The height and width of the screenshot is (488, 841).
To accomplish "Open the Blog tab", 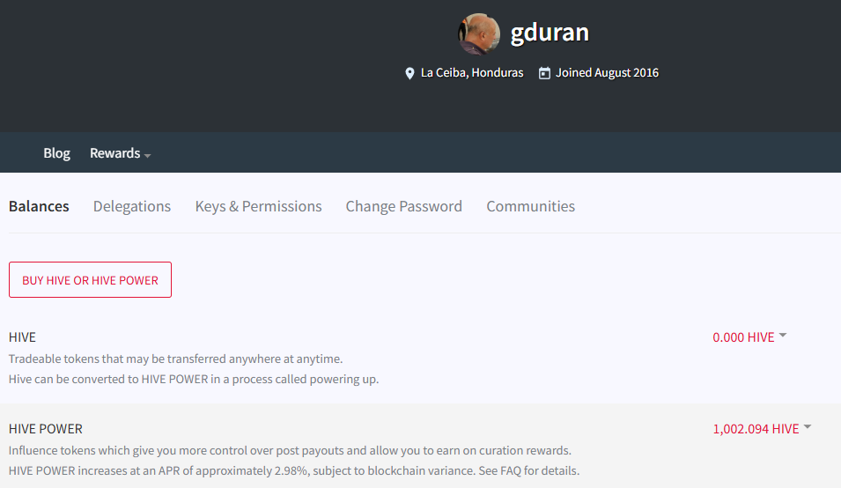I will (57, 153).
